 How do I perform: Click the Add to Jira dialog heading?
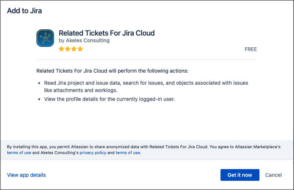click(25, 11)
